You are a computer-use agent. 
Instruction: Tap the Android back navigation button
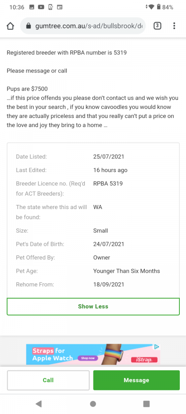(x=39, y=403)
